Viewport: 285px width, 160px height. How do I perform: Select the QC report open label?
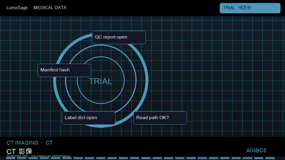pos(119,37)
